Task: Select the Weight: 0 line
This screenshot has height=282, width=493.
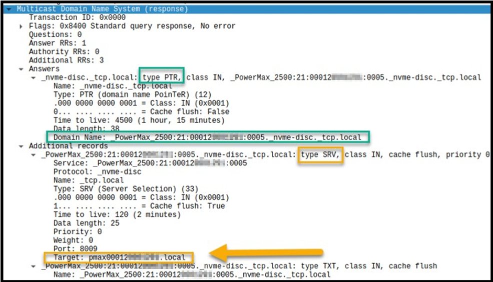Action: tap(73, 240)
